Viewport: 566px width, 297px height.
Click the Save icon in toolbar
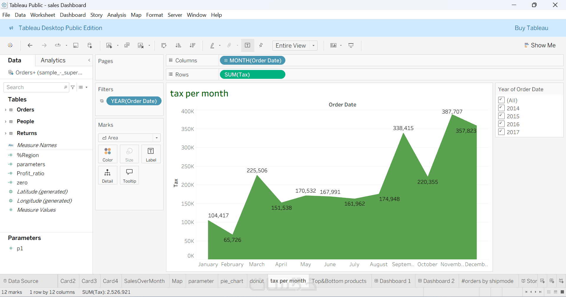coord(76,45)
